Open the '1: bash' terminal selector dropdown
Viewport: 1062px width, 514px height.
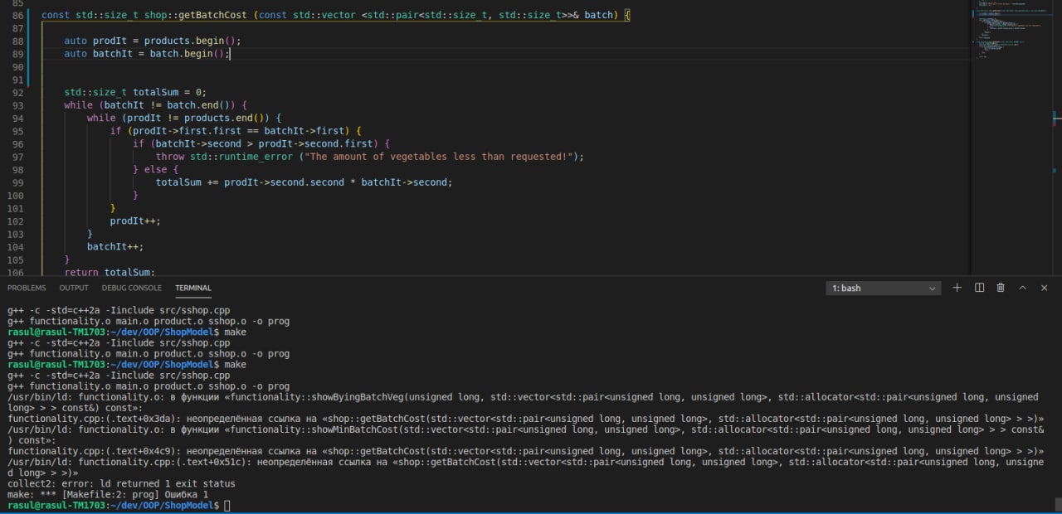pyautogui.click(x=884, y=289)
